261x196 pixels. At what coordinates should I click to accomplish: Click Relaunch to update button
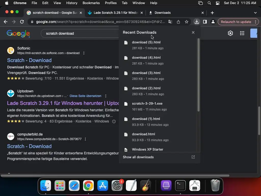pos(236,22)
